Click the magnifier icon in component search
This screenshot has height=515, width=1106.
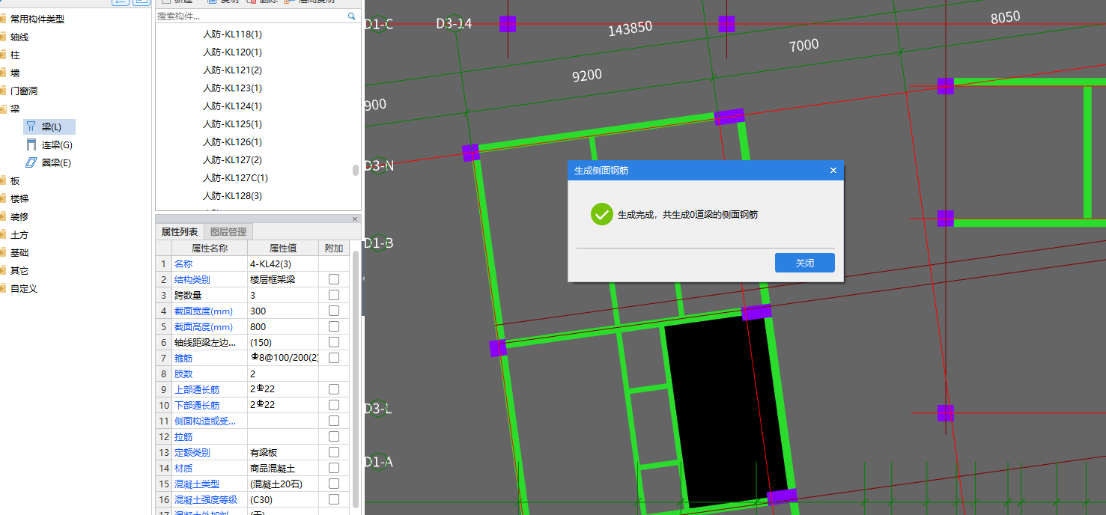[x=352, y=16]
